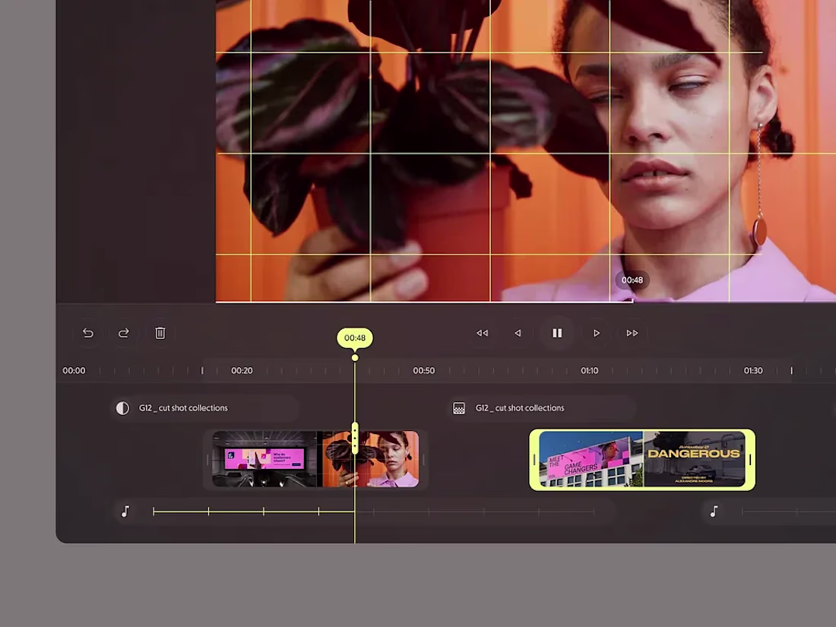Screen dimensions: 836x627
Task: Fast-forward with the double-right arrow button
Action: click(632, 333)
